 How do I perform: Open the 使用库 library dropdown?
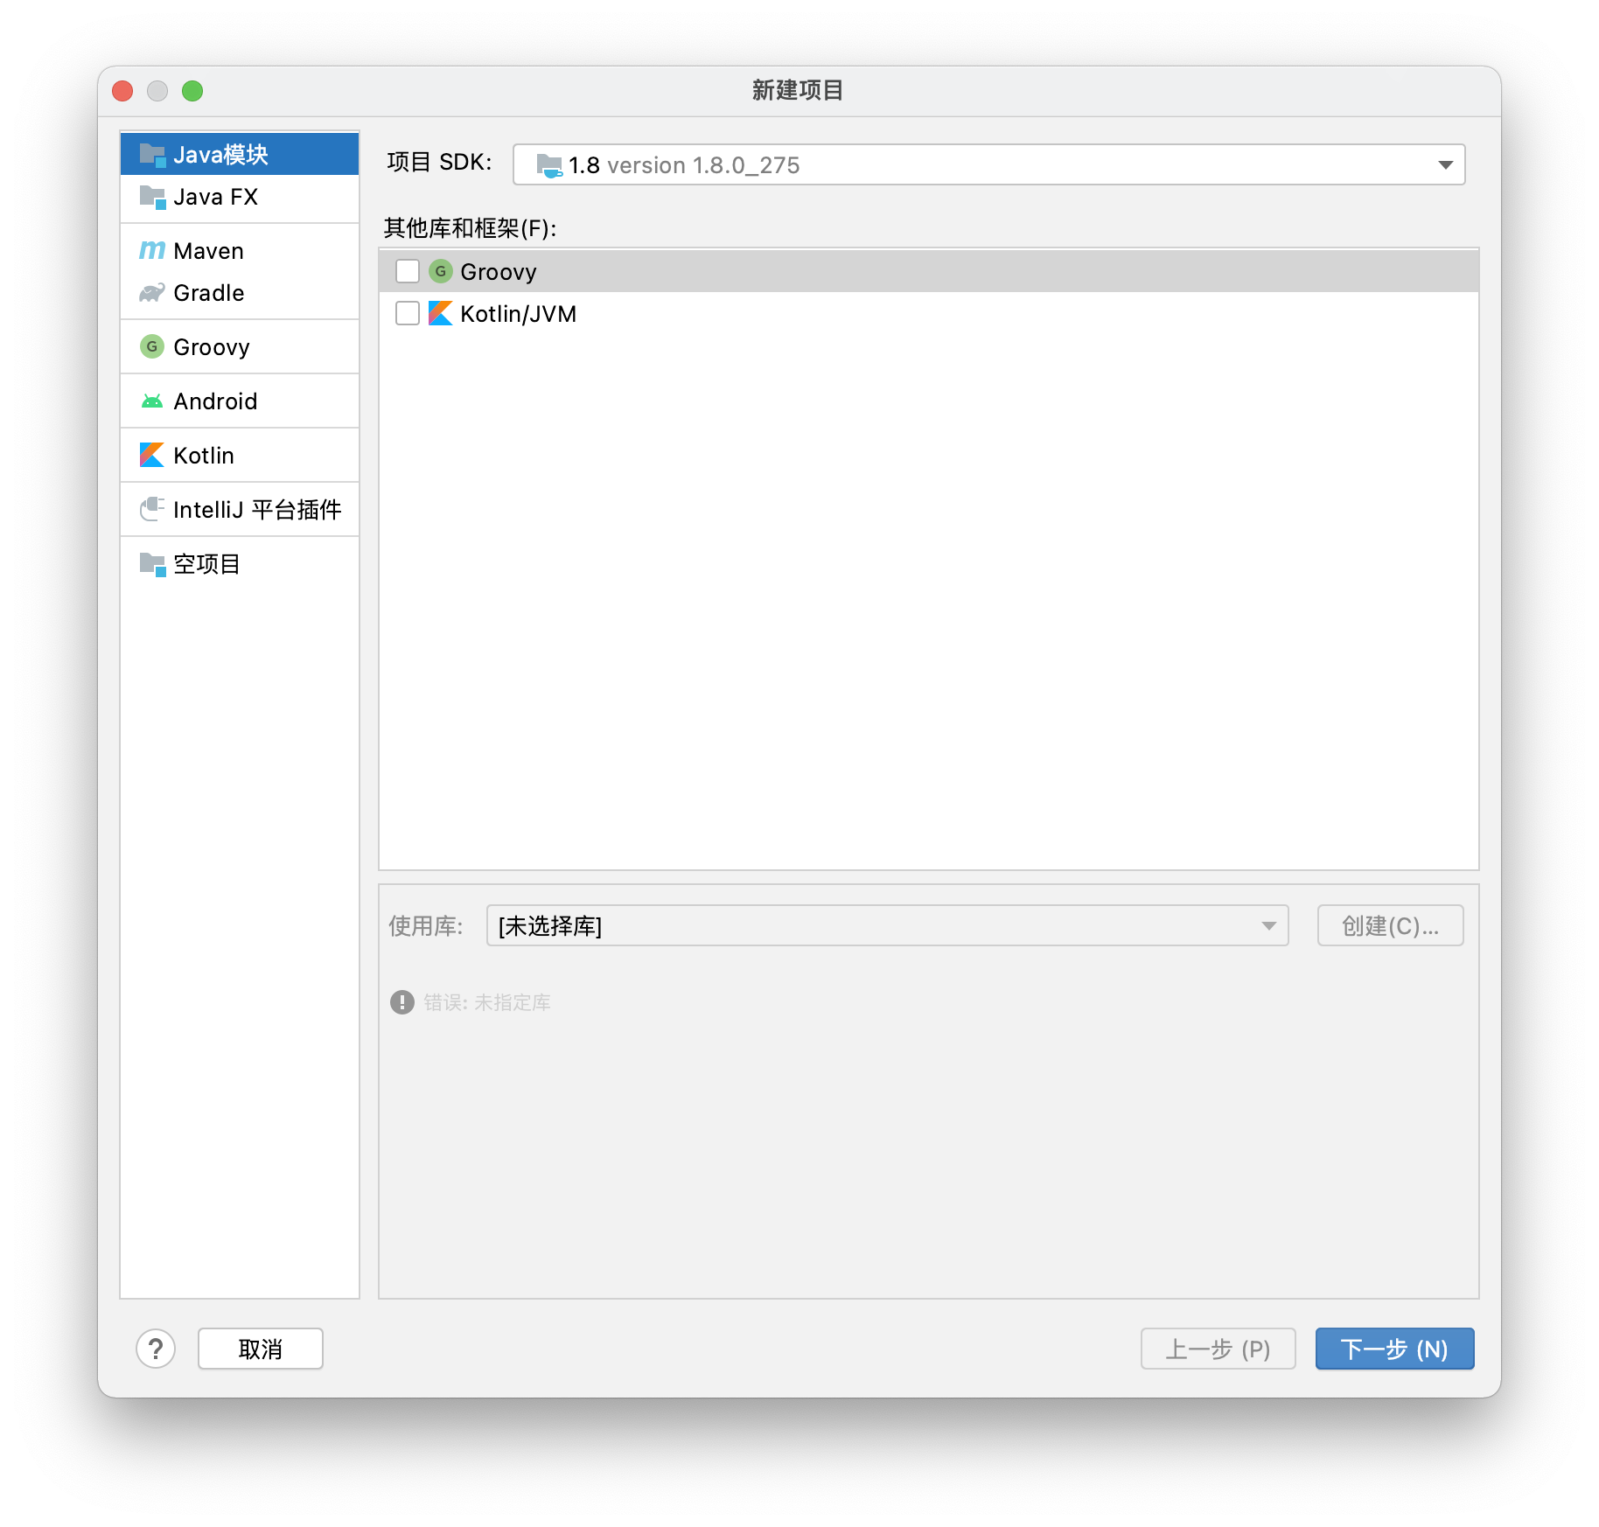[887, 925]
